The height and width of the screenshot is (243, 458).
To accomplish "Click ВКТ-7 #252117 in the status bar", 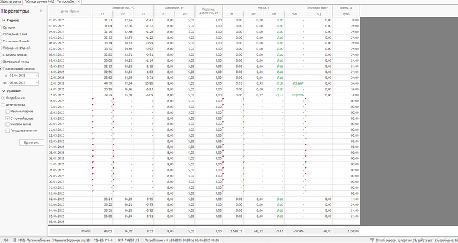I will pyautogui.click(x=129, y=240).
